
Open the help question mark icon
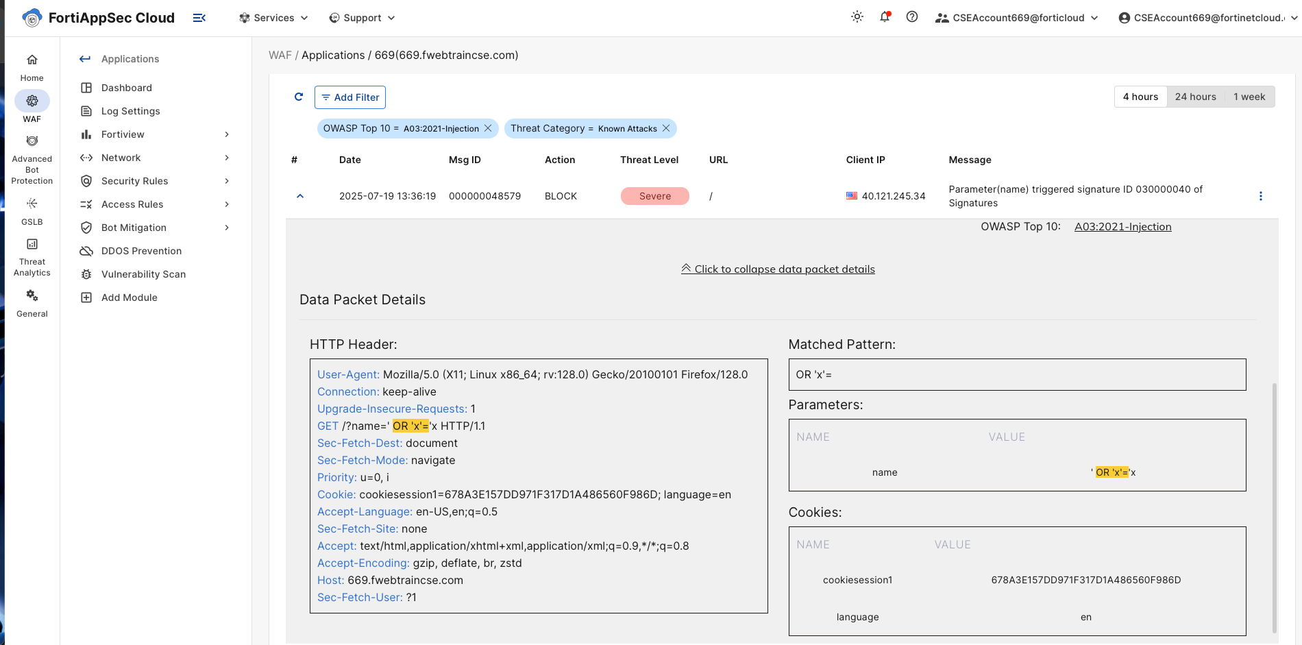coord(912,17)
